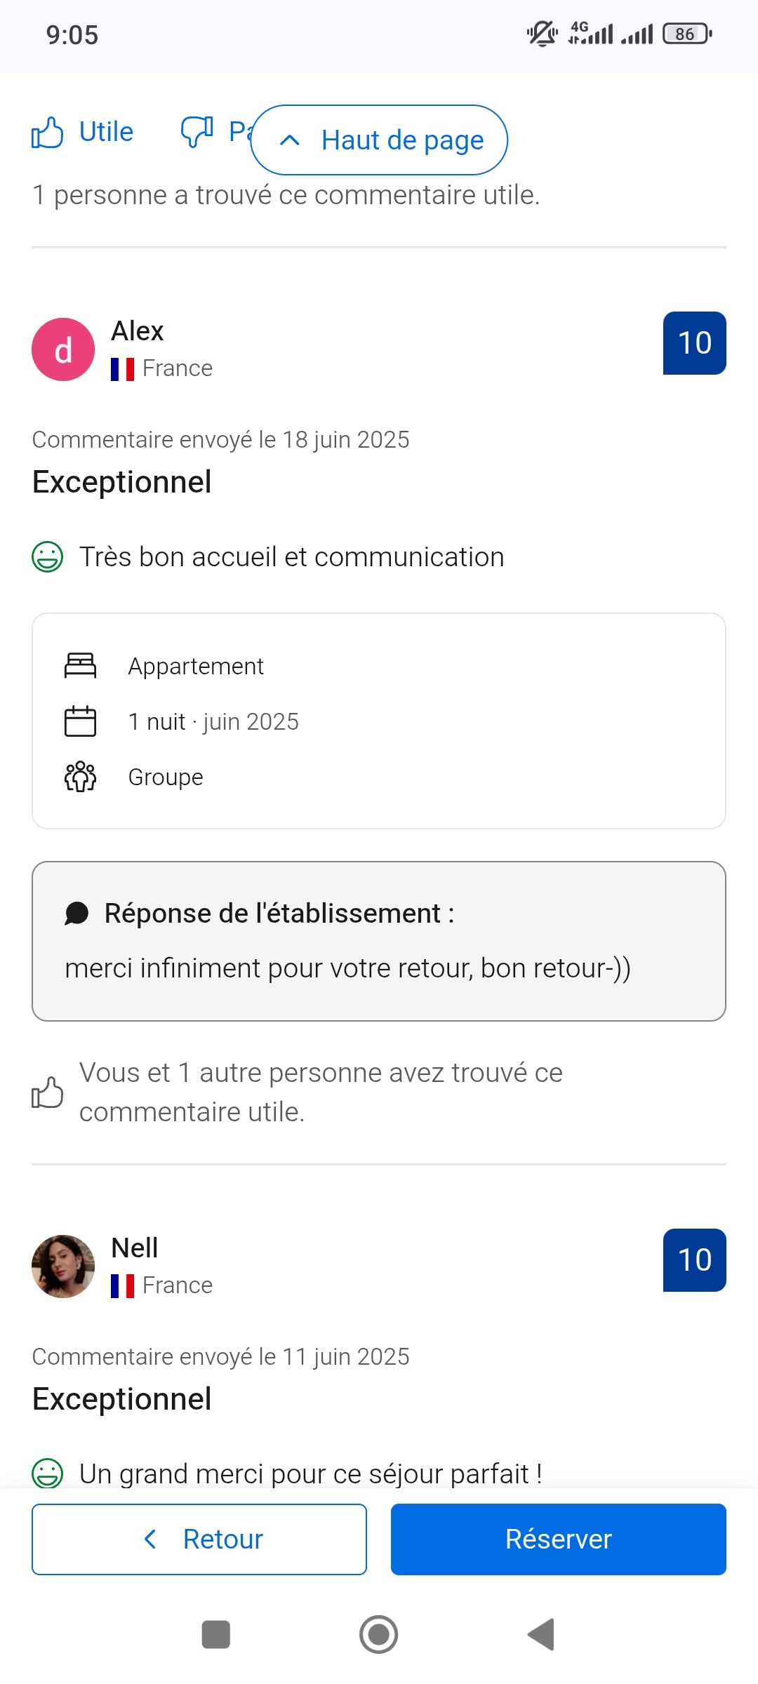
Task: Tap the speech bubble icon in establishment reply
Action: point(77,914)
